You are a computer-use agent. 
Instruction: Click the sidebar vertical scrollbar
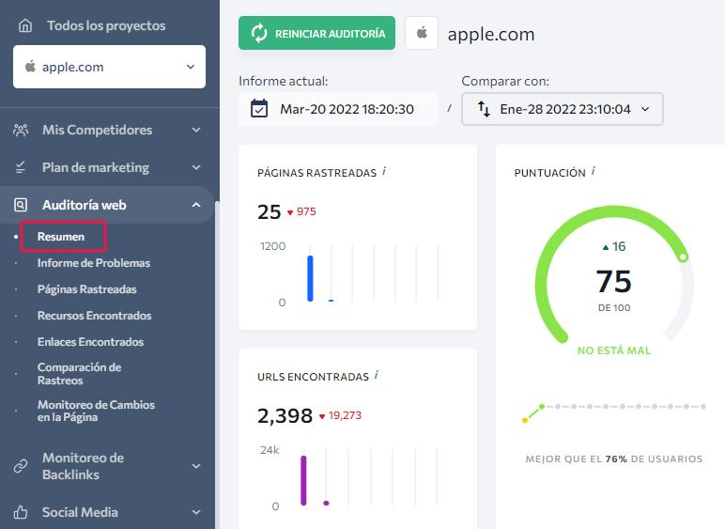coord(217,365)
